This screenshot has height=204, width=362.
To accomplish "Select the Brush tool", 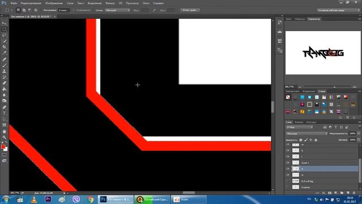I will coord(4,66).
